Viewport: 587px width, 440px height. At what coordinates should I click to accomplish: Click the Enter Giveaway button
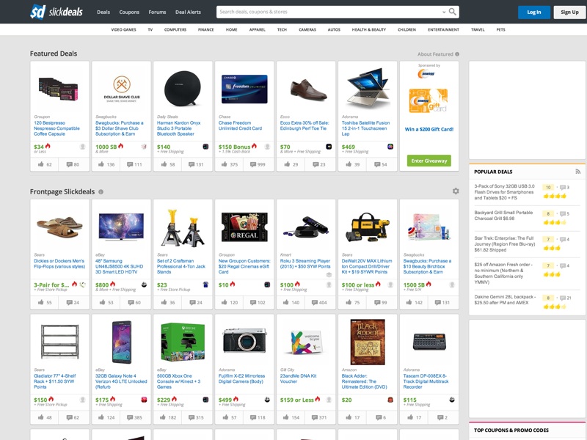pos(429,161)
